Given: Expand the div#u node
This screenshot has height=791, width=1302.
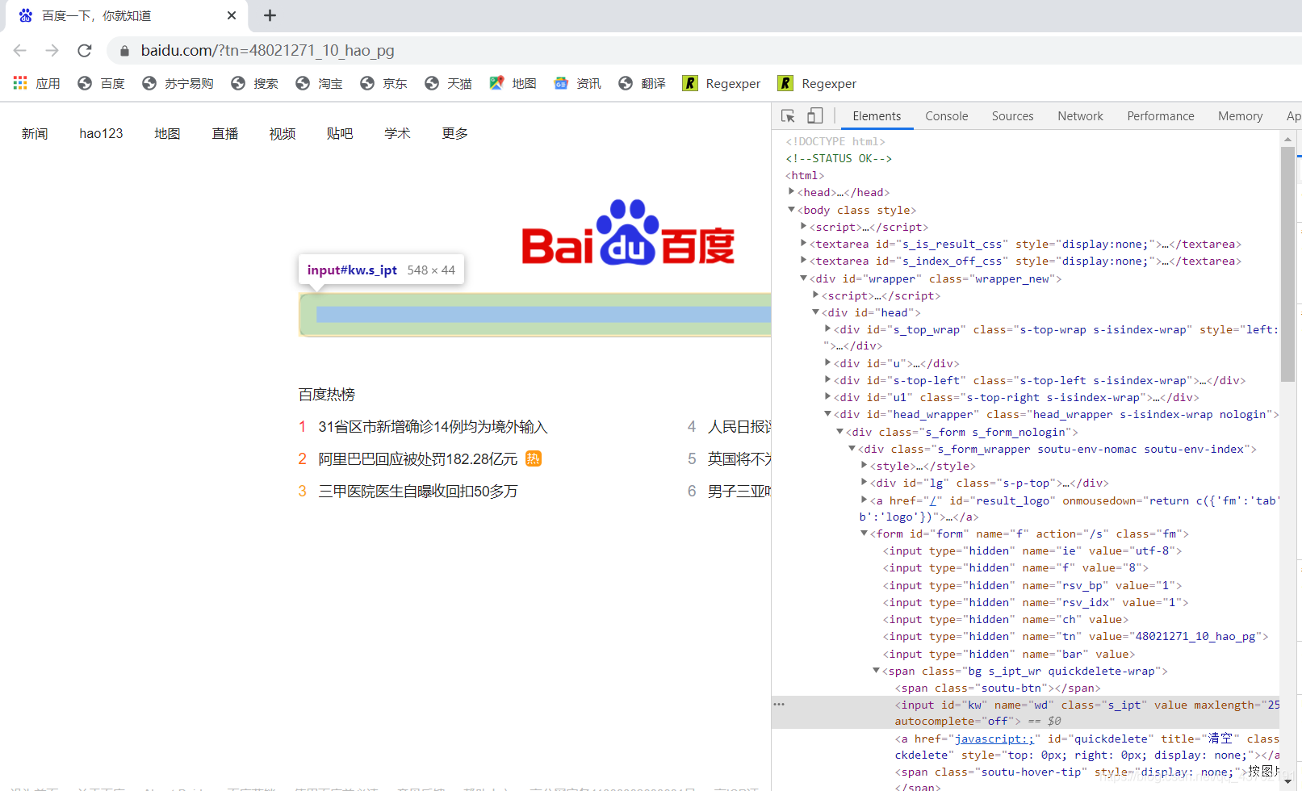Looking at the screenshot, I should click(x=828, y=363).
